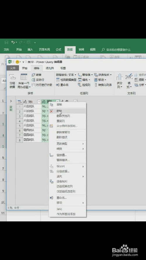This screenshot has width=146, height=260.
Task: Open the ribbon 填充 dropdown
Action: (84, 80)
